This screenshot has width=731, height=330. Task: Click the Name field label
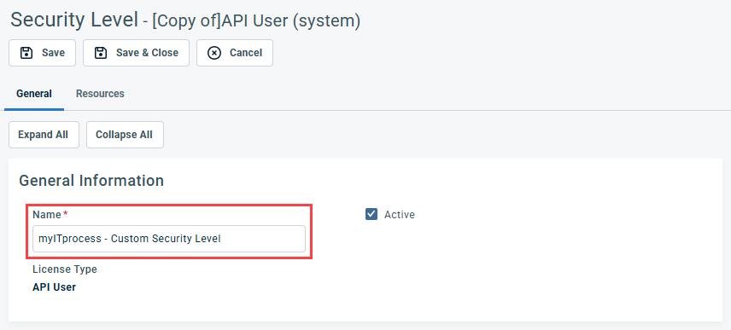point(47,215)
